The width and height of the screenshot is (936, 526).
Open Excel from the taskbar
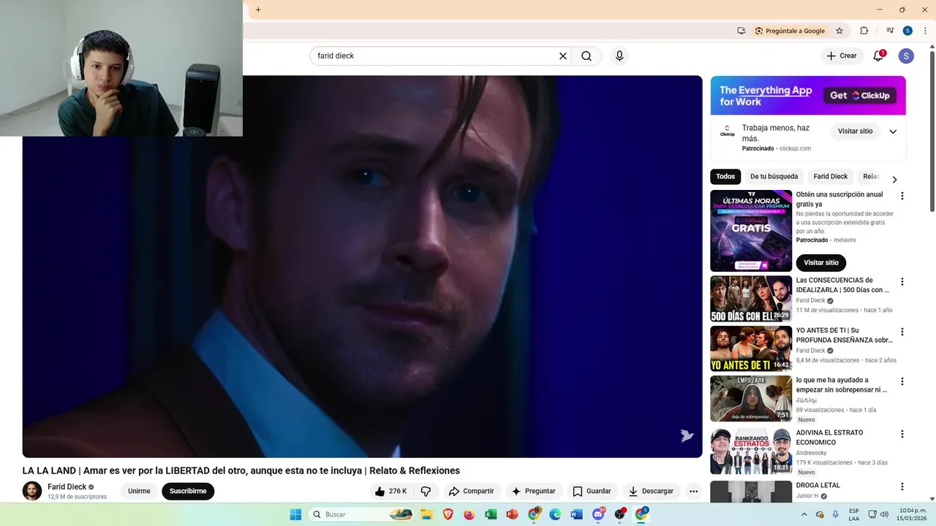tap(491, 514)
